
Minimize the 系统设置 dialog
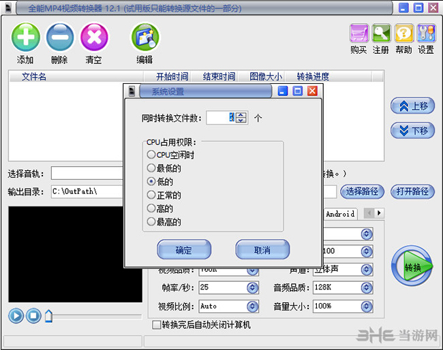283,91
